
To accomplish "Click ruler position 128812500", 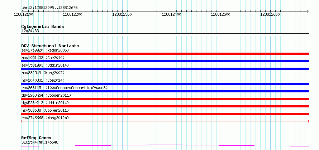I will coord(221,14).
